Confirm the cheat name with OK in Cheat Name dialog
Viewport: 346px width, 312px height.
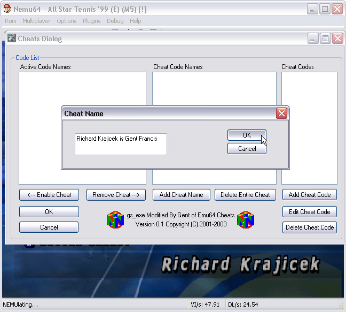tap(247, 135)
